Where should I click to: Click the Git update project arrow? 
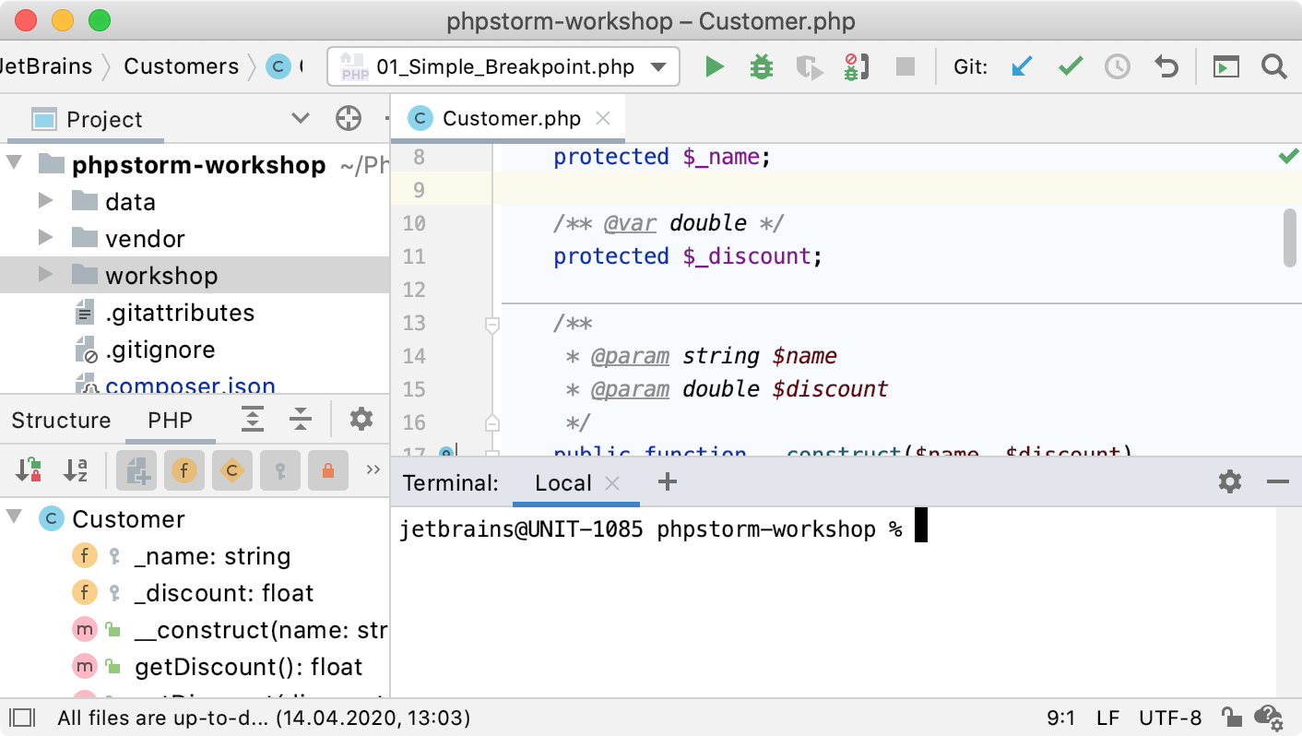(x=1021, y=67)
